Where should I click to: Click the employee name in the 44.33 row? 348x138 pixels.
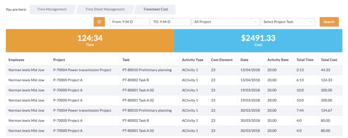pyautogui.click(x=27, y=70)
